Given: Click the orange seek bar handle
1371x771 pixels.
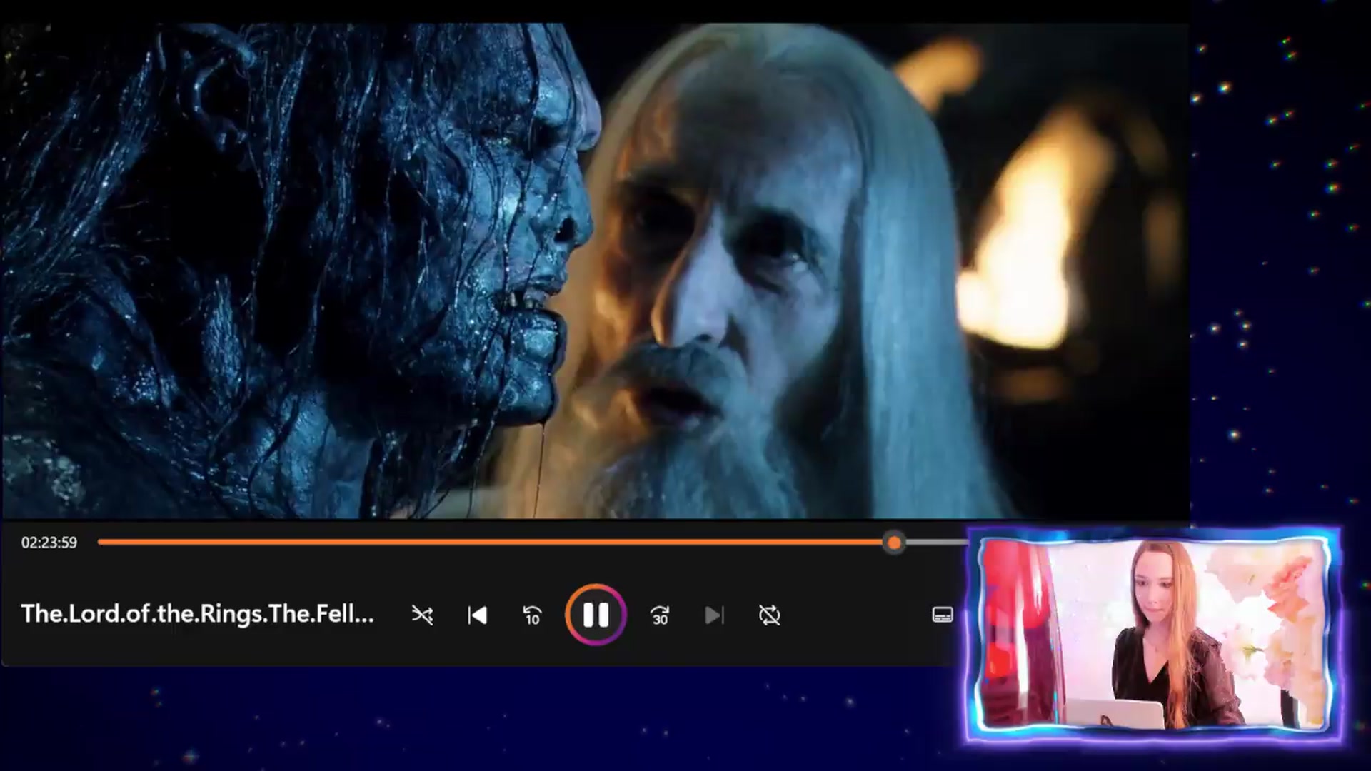Looking at the screenshot, I should point(893,543).
